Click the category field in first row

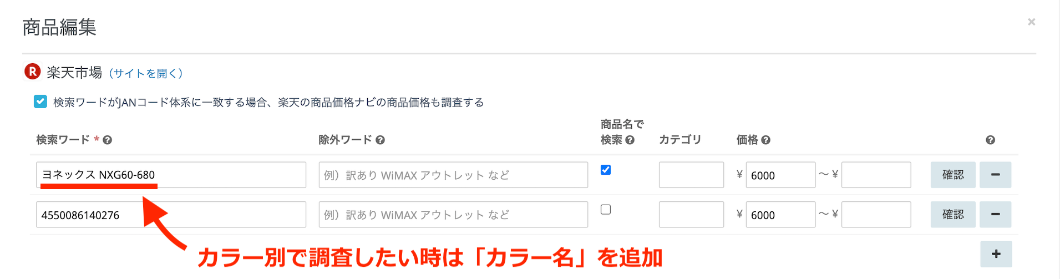691,175
